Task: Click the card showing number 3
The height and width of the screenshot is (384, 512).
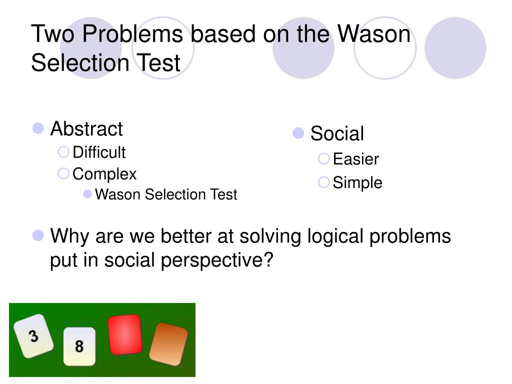Action: point(33,336)
